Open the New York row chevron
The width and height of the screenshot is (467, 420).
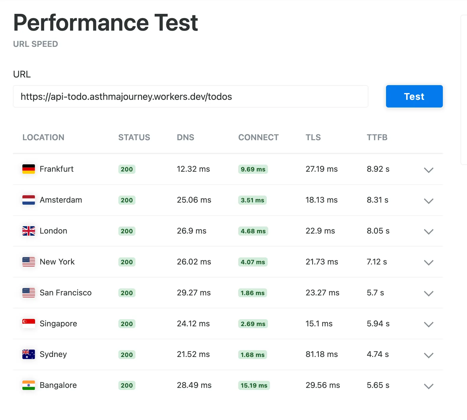click(428, 262)
